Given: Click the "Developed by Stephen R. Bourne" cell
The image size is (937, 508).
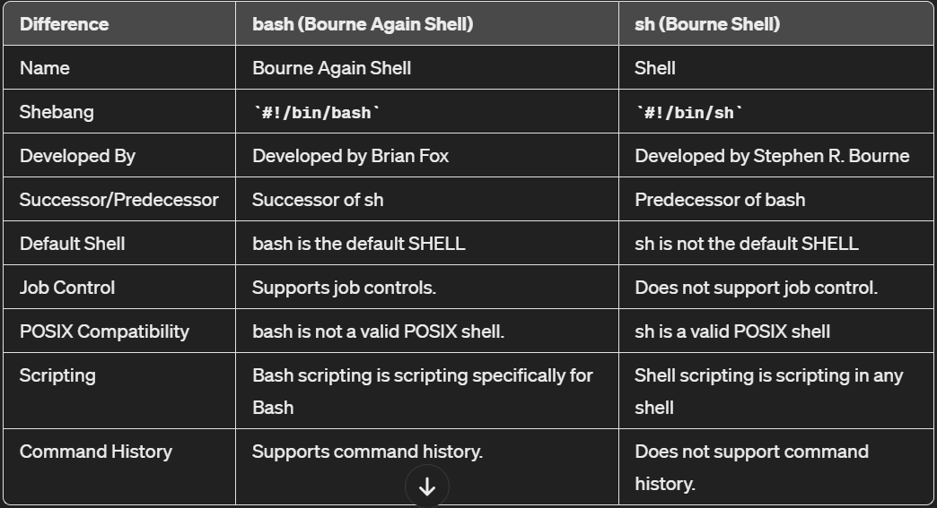Looking at the screenshot, I should click(x=772, y=156).
